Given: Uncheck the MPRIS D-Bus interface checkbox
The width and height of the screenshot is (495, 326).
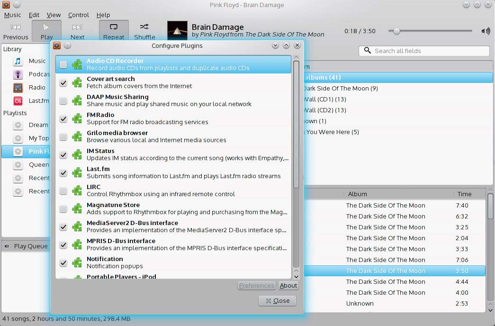Looking at the screenshot, I should (63, 244).
